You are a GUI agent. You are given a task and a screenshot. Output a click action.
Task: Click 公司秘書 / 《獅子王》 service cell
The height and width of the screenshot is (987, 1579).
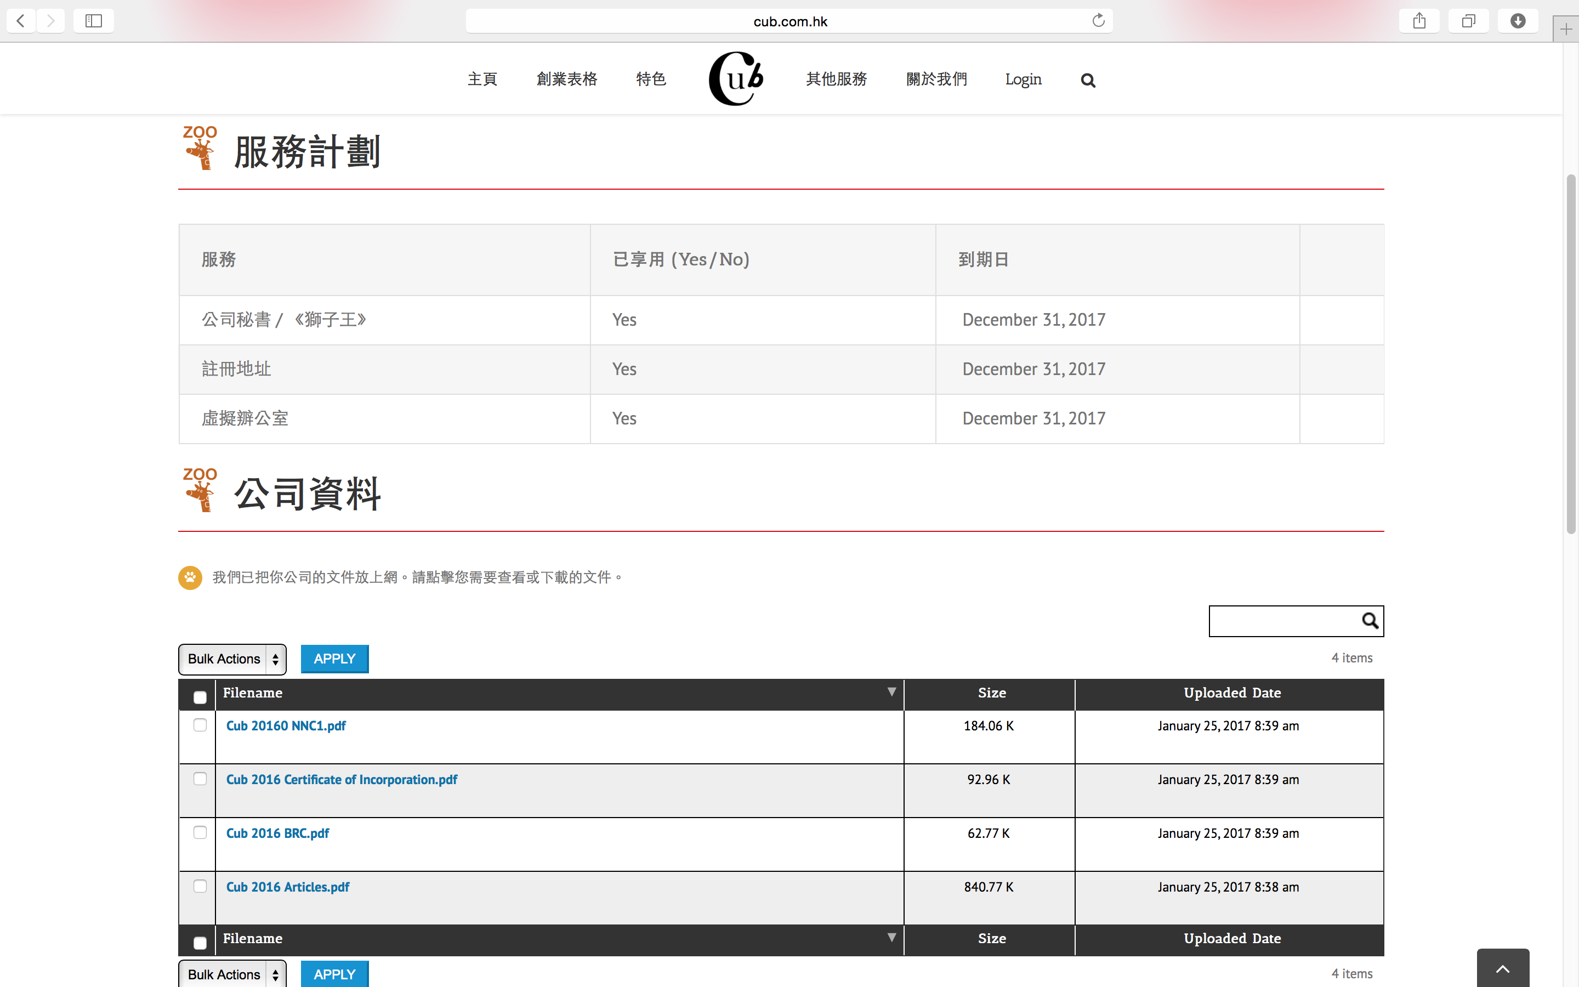point(384,320)
